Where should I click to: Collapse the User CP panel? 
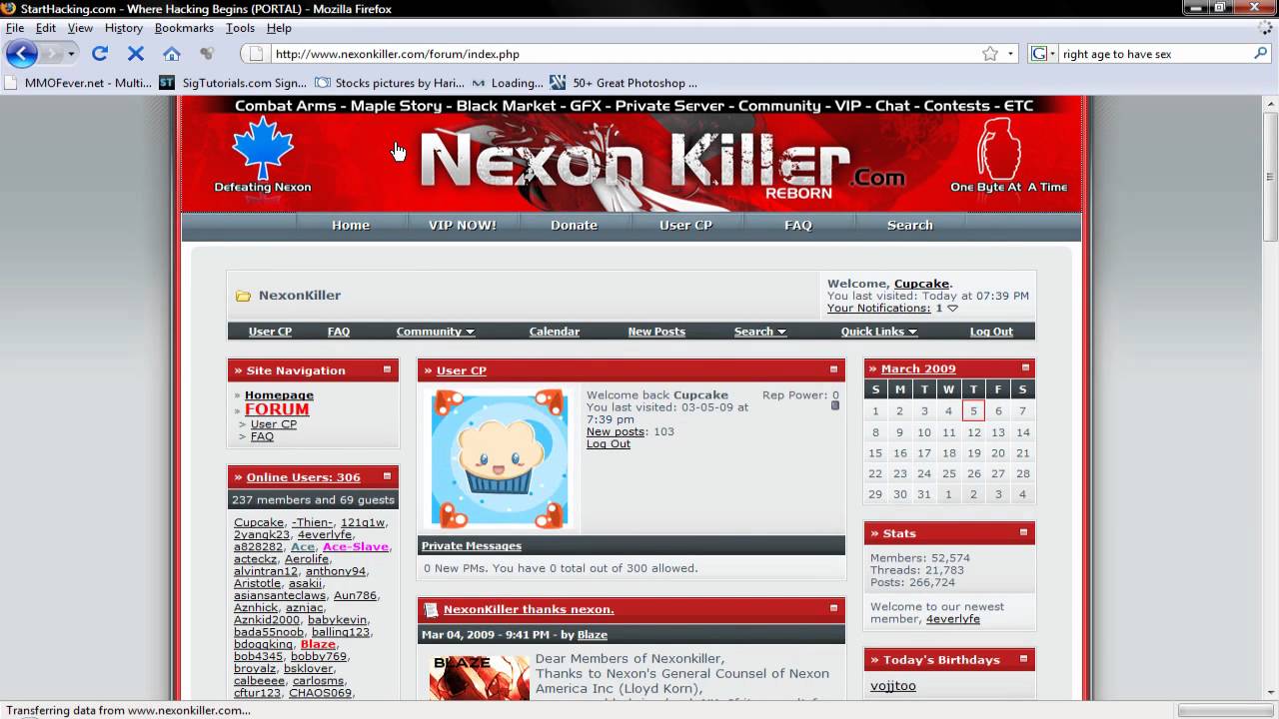coord(834,369)
